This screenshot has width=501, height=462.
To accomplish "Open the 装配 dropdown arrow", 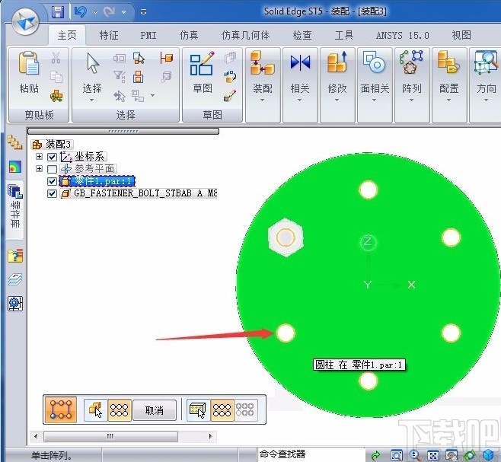I will (x=262, y=100).
